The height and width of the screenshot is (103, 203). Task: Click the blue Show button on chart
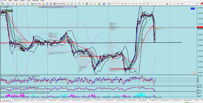tap(193, 9)
